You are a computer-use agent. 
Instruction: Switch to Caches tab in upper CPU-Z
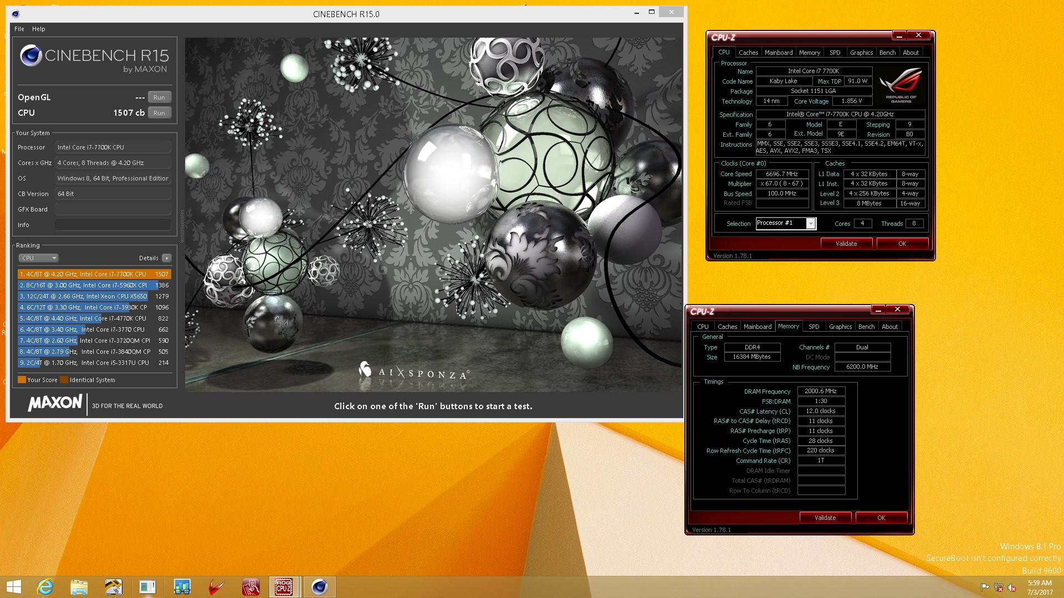pyautogui.click(x=748, y=53)
